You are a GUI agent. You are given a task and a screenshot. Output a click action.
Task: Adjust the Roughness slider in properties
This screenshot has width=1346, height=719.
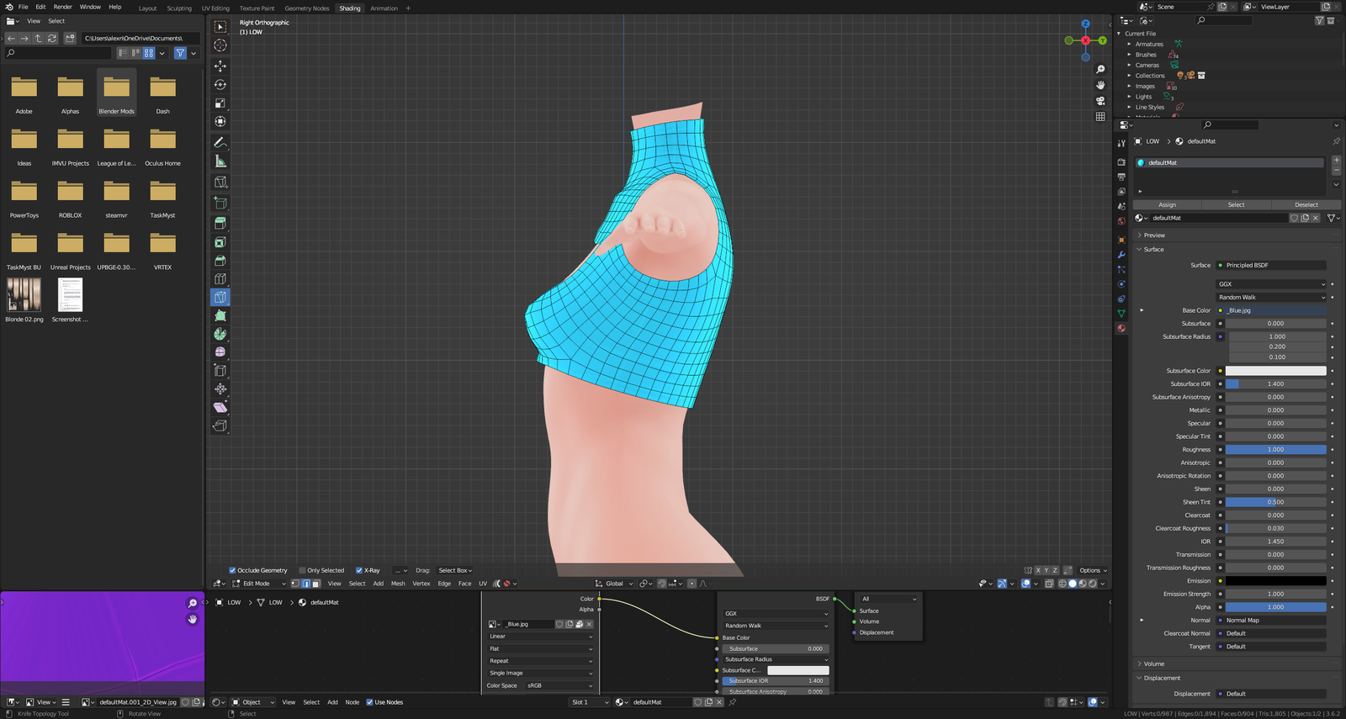click(1275, 450)
